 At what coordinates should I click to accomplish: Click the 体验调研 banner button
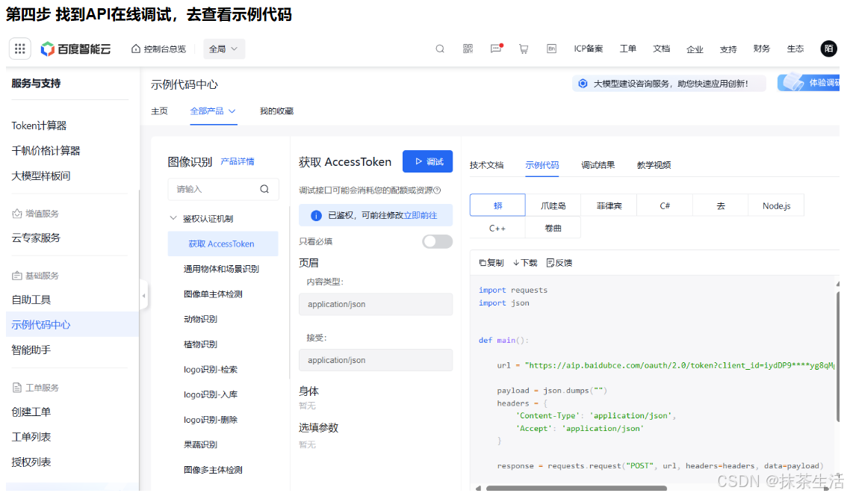coord(809,83)
